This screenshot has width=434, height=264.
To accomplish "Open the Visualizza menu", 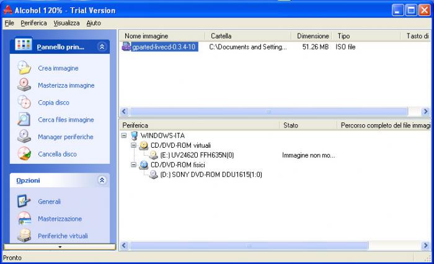I will (x=66, y=23).
